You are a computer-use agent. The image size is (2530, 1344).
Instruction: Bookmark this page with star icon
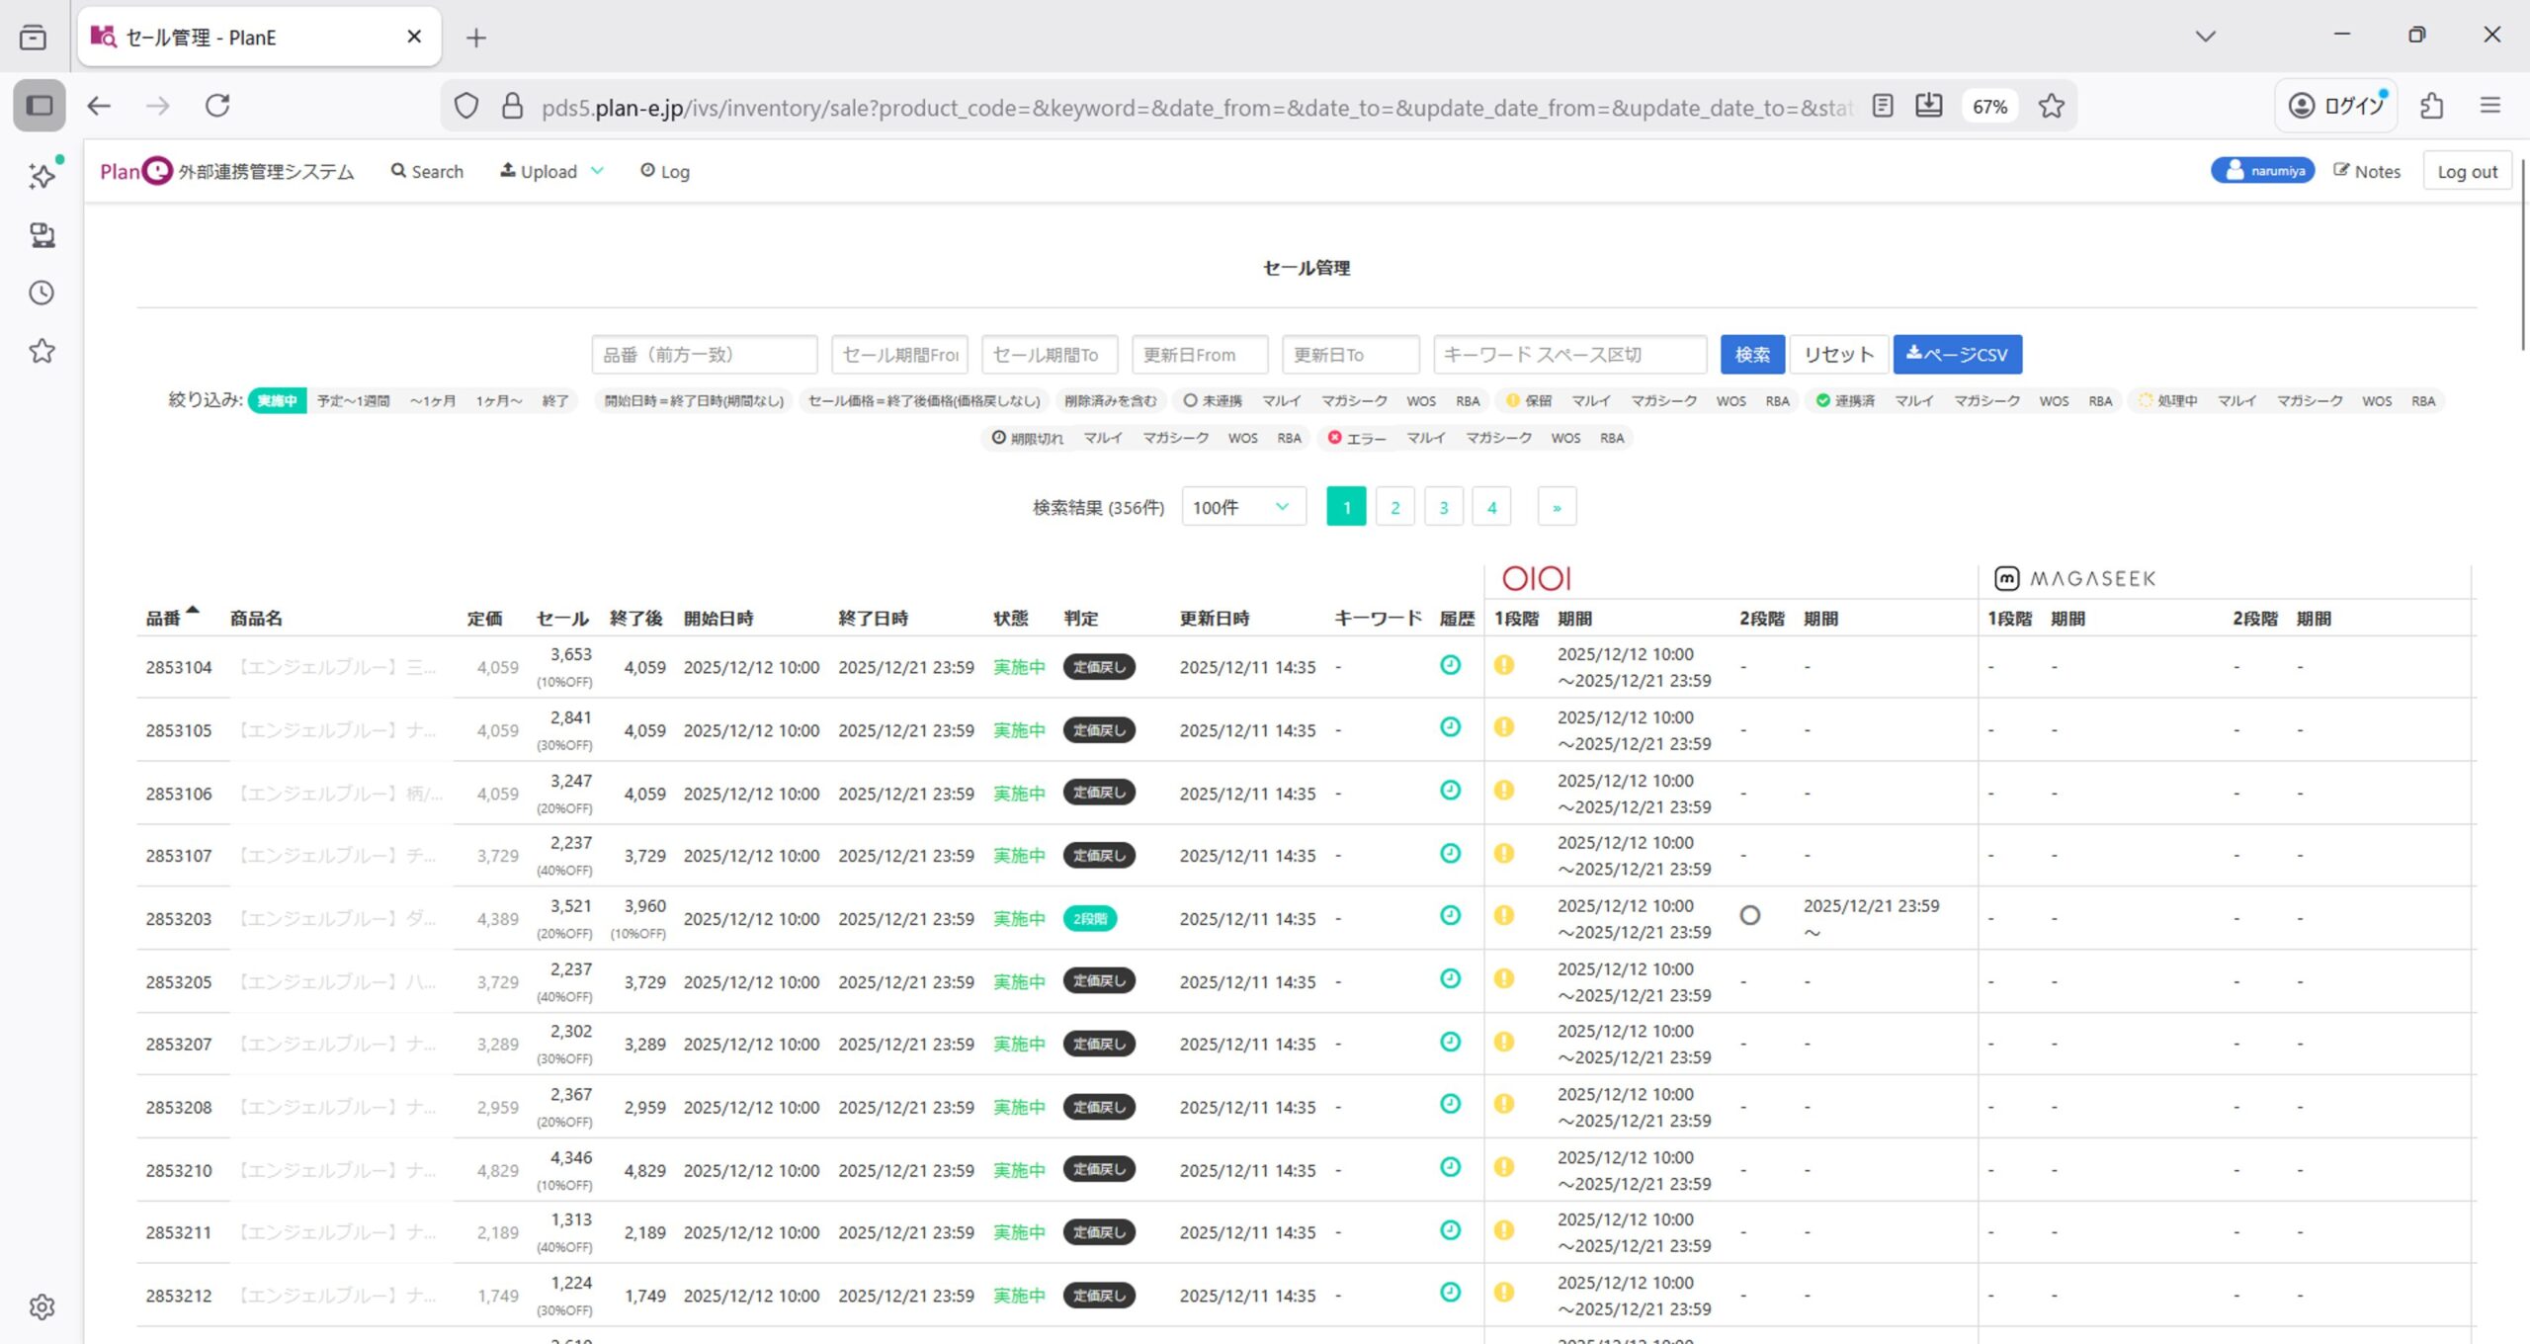[2052, 106]
